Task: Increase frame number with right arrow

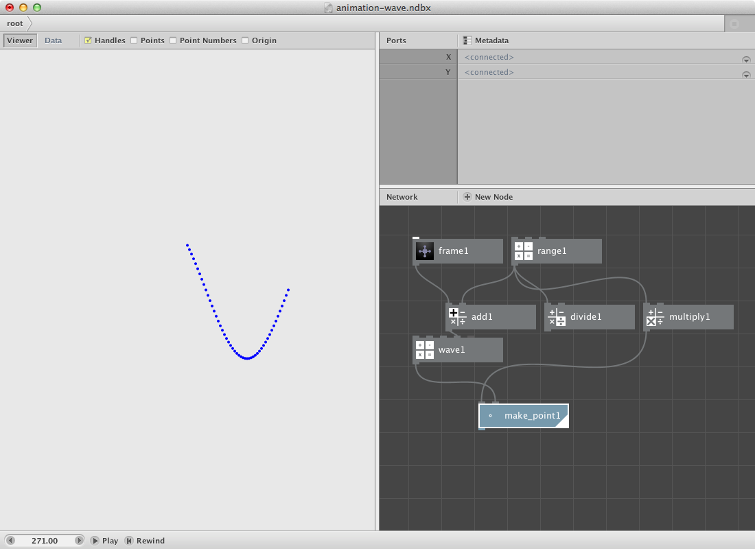Action: (x=79, y=541)
